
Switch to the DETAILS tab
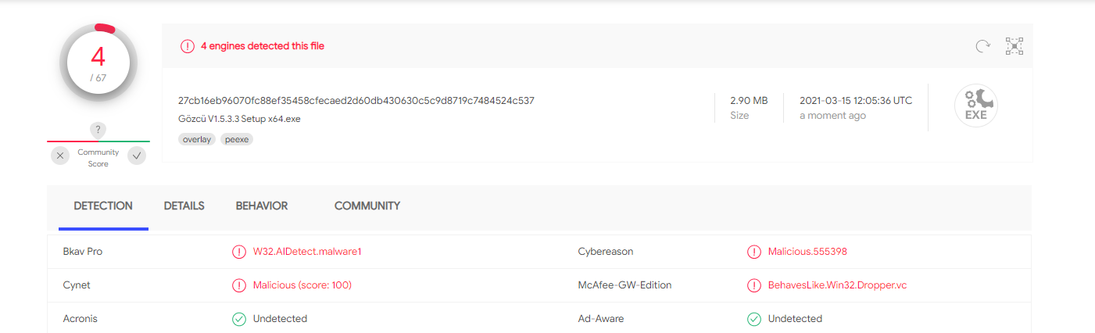[184, 206]
